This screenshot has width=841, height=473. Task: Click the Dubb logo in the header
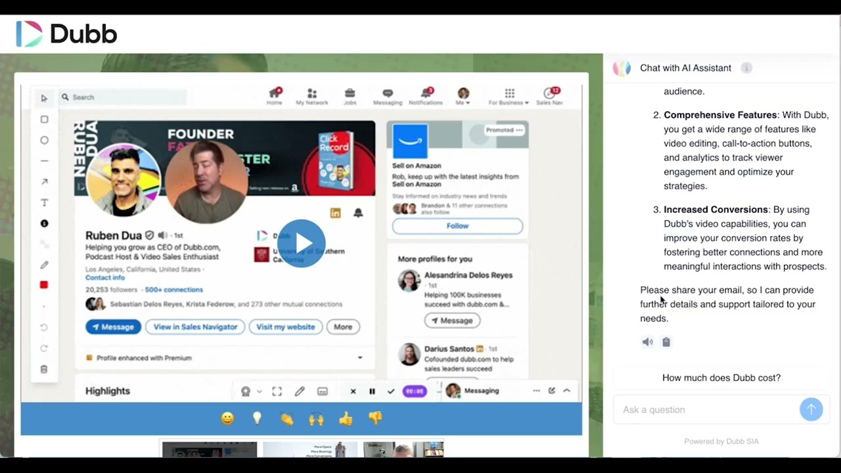[66, 34]
